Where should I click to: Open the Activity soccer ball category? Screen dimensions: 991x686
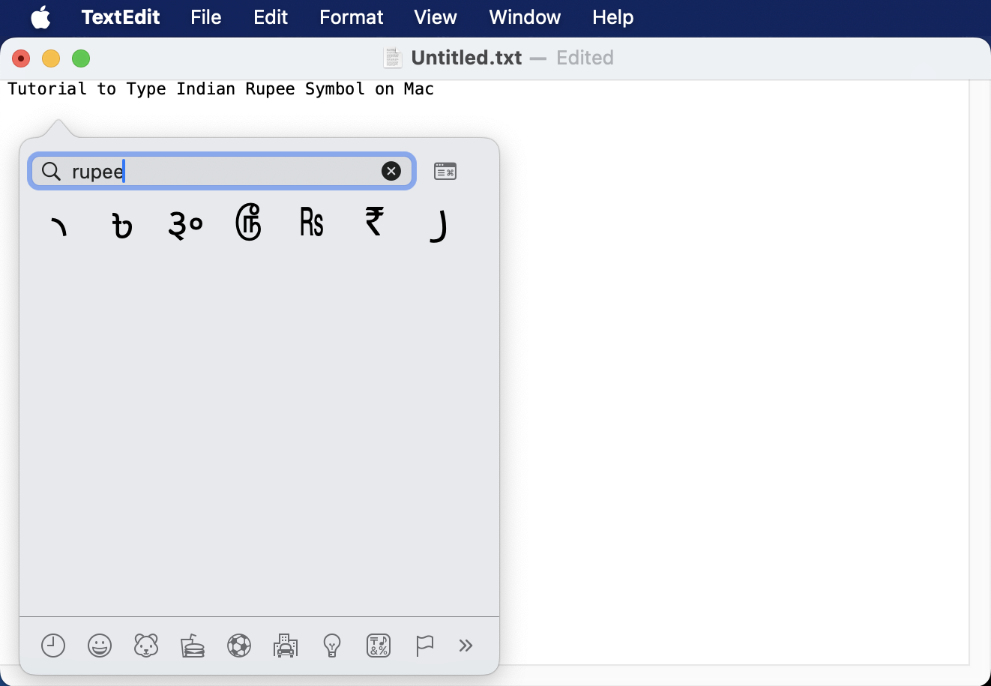coord(239,646)
